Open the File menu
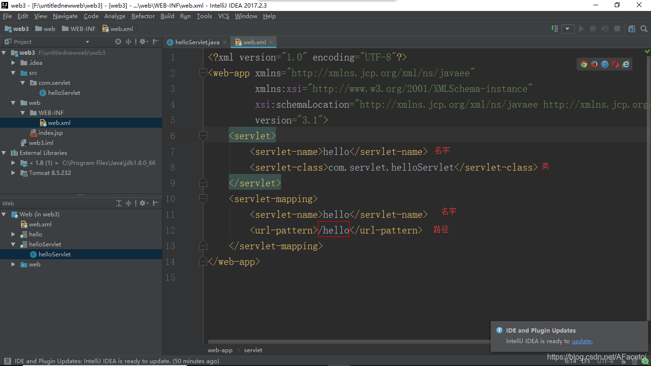Screen dimensions: 651x366 (7, 16)
